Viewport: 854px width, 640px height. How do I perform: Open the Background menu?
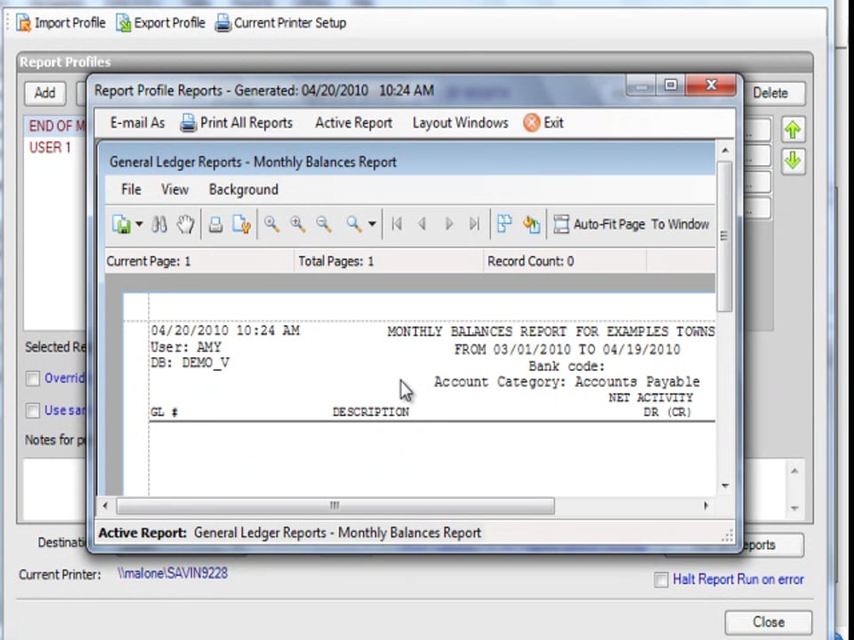pyautogui.click(x=244, y=189)
